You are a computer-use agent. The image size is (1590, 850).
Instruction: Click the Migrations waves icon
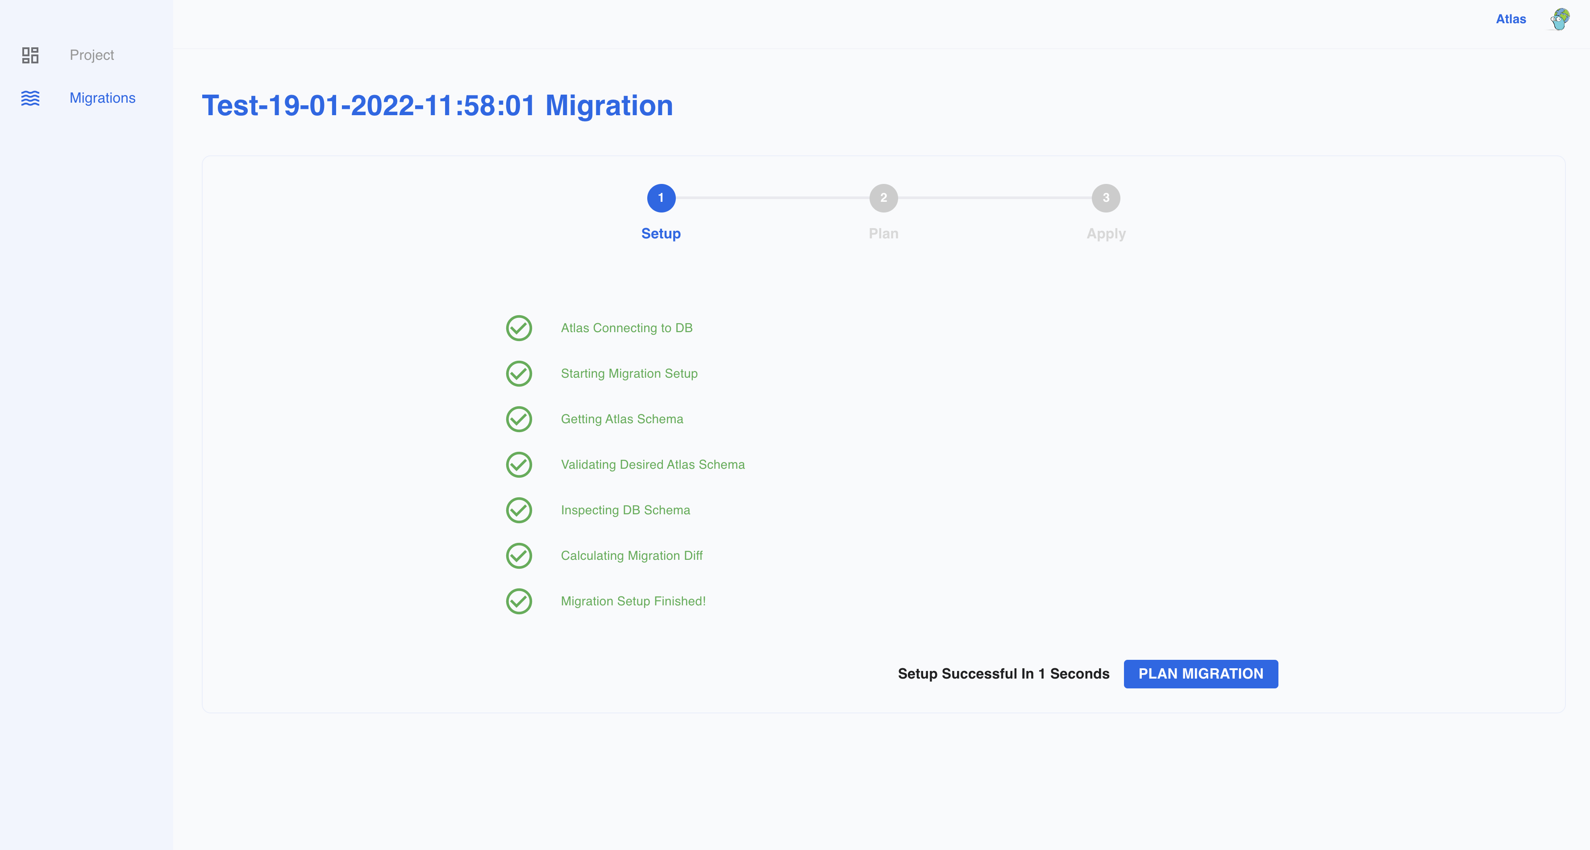30,98
